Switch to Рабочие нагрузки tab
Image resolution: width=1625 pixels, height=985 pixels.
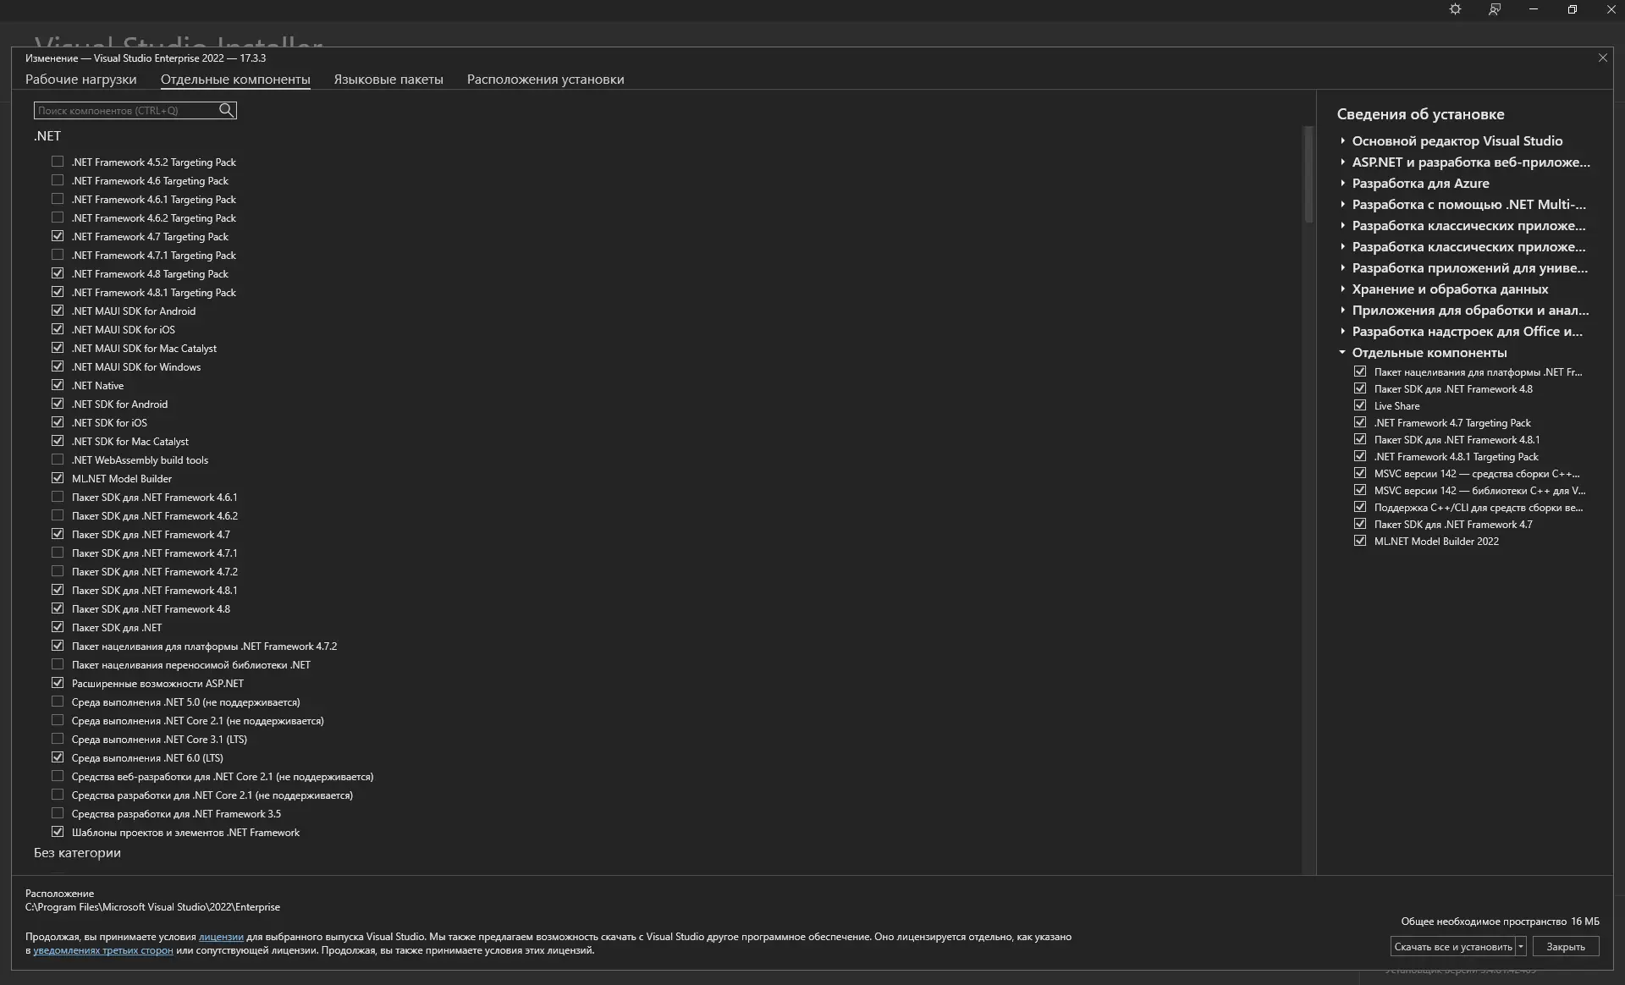(x=80, y=80)
